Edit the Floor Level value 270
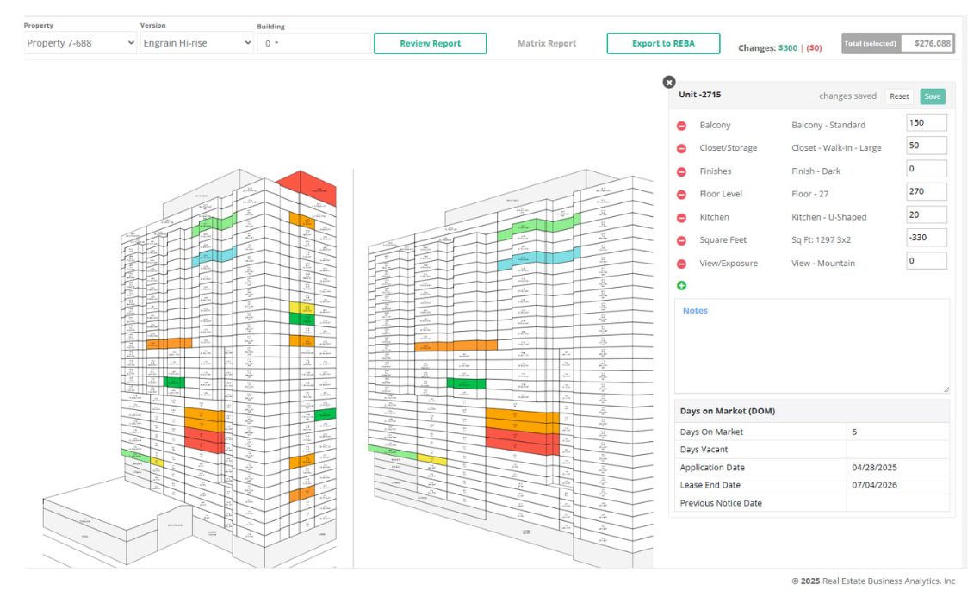The width and height of the screenshot is (980, 603). pyautogui.click(x=927, y=191)
